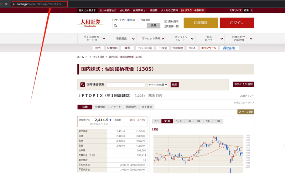Select the 株価 search radio button
285x173 pixels.
point(128,20)
